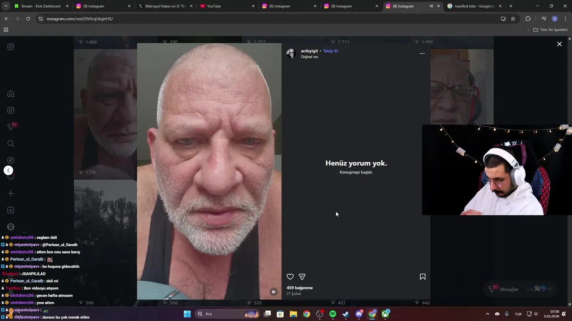Open the Explore compass icon
This screenshot has width=572, height=321.
[11, 160]
